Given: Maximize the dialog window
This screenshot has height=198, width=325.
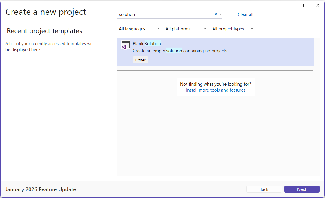Looking at the screenshot, I should [x=305, y=5].
